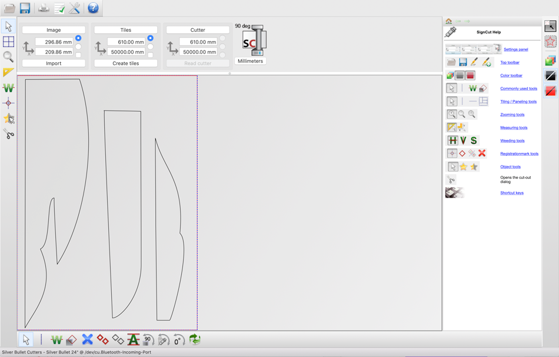Click the Cutter button above the size fields

198,30
